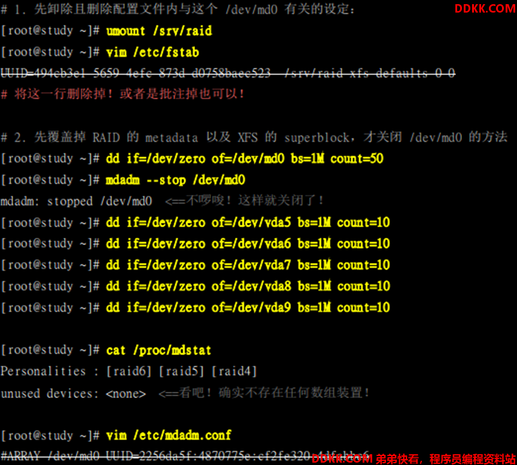Click the red comment about deleting the line
The height and width of the screenshot is (465, 517).
(122, 94)
